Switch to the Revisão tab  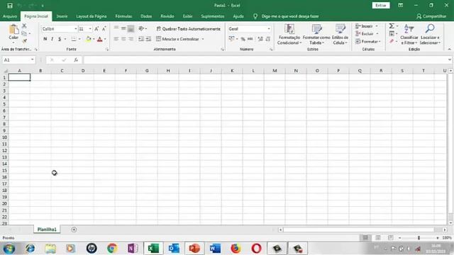167,16
